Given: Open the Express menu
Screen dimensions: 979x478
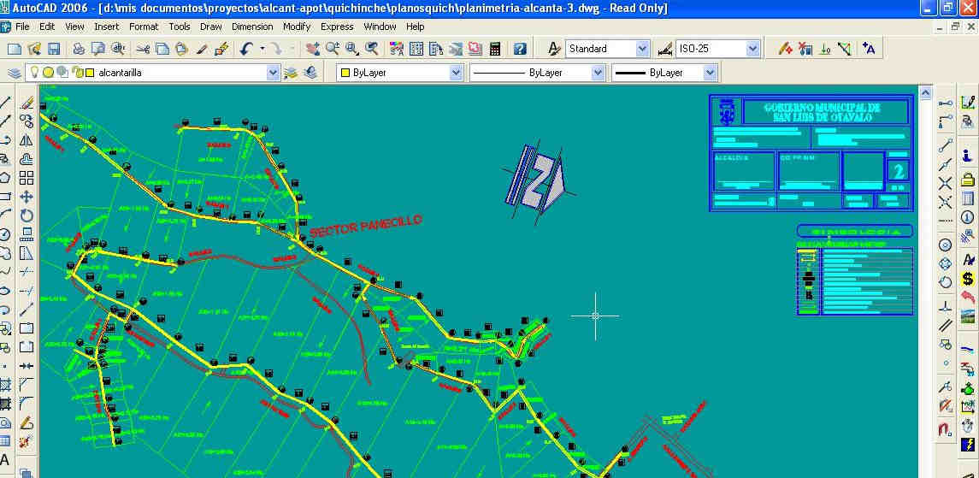Looking at the screenshot, I should (x=337, y=27).
